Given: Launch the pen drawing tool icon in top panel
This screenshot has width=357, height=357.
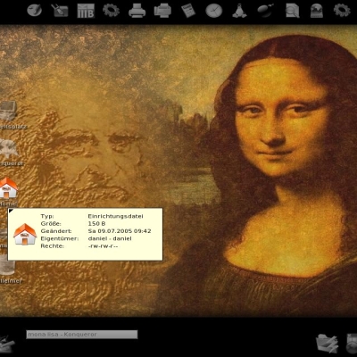Looking at the screenshot, I should [60, 10].
